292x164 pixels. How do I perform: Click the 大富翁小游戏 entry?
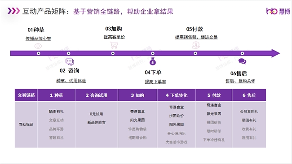(177, 142)
